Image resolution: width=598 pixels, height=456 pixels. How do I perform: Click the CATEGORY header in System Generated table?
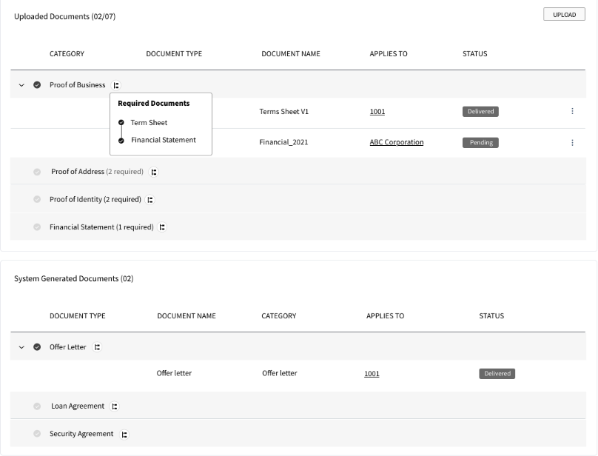pos(279,316)
